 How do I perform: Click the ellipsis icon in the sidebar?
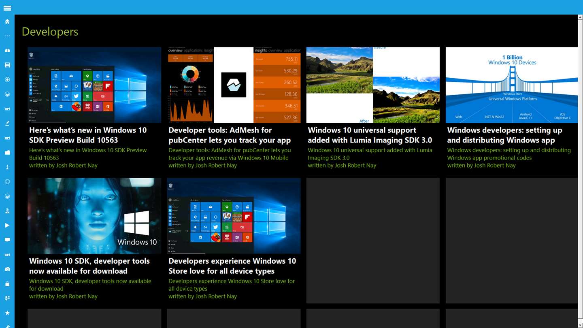pos(7,36)
